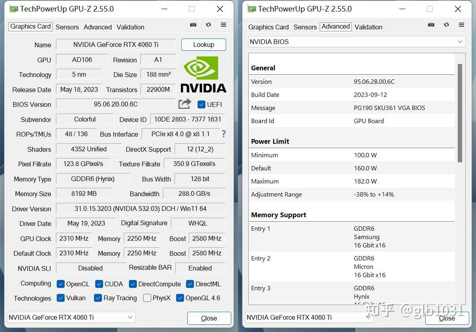Click the GPU name field
The image size is (476, 332).
(115, 44)
